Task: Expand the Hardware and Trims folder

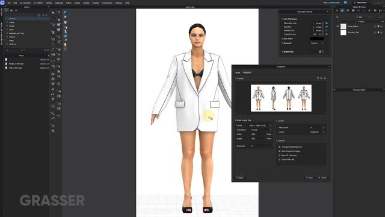Action: [x=7, y=33]
